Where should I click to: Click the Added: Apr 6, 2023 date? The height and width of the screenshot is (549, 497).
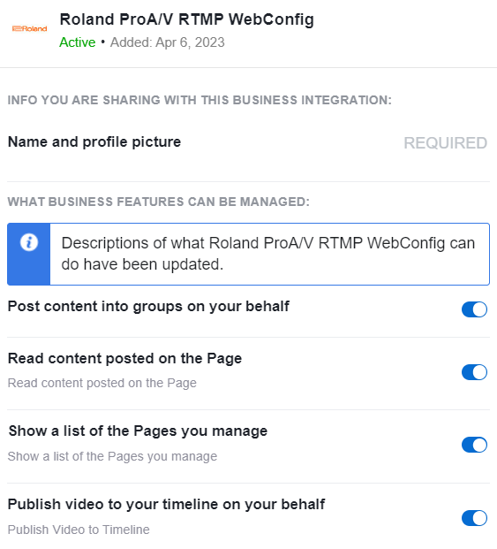(x=168, y=42)
